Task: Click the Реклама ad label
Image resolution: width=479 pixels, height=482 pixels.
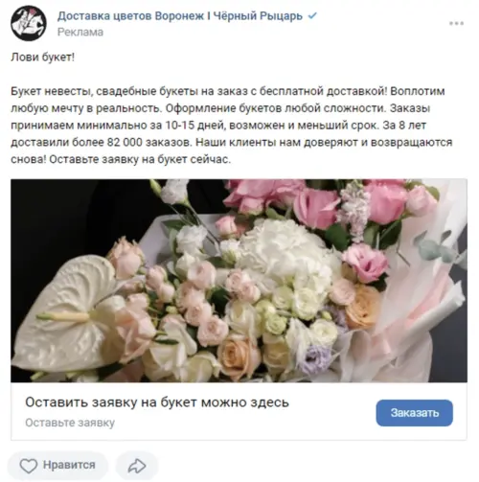Action: 80,32
